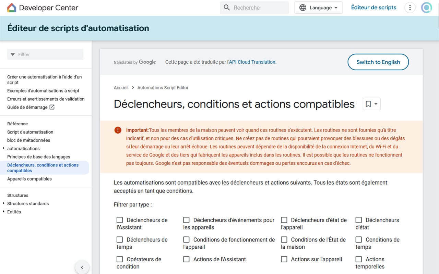Image resolution: width=439 pixels, height=274 pixels.
Task: Open Éditeur de scripts tab
Action: coord(373,8)
